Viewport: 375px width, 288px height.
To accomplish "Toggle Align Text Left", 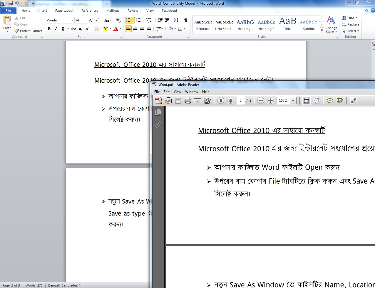I will click(128, 29).
